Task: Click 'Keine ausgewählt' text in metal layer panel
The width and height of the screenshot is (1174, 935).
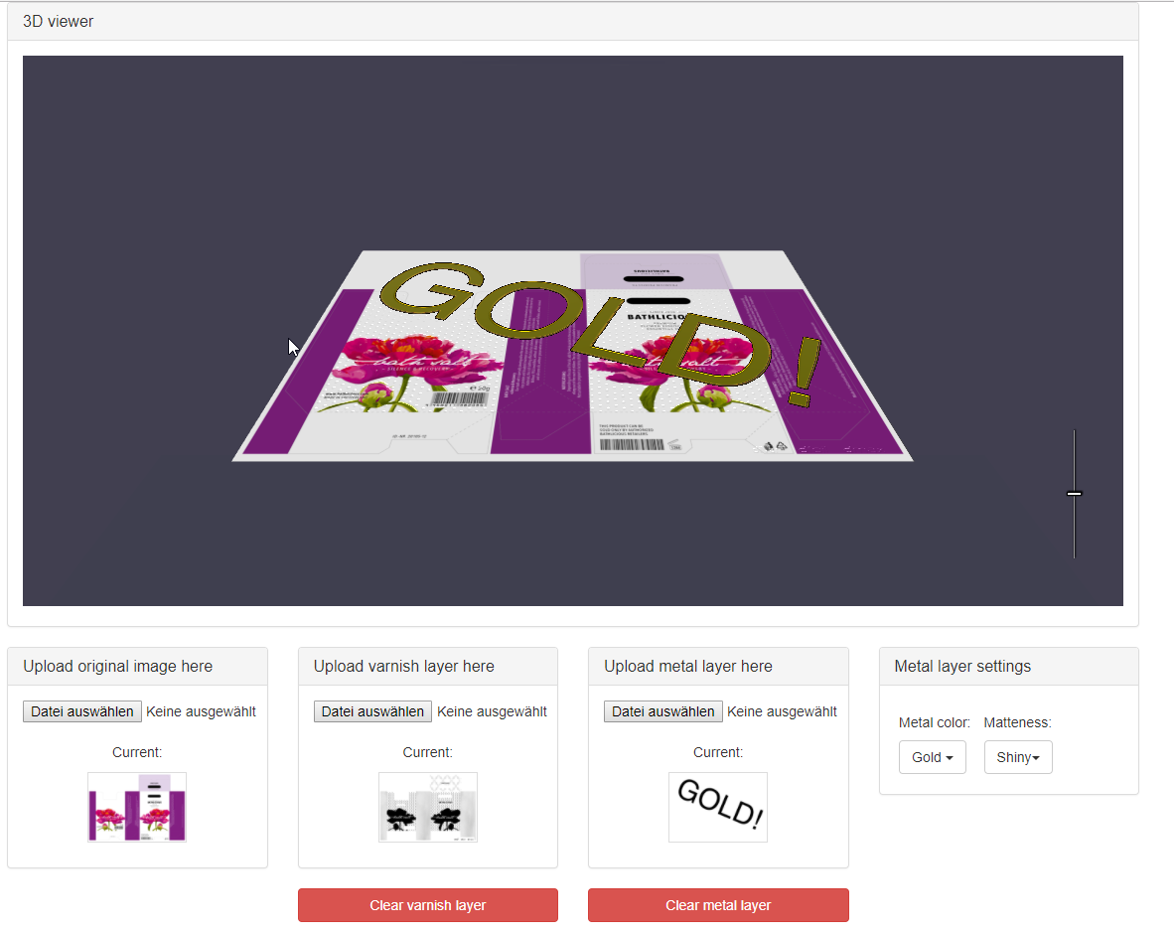Action: click(x=782, y=711)
